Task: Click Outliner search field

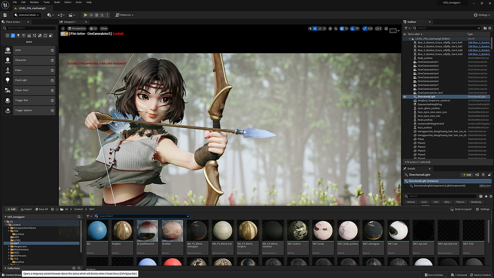Action: click(447, 28)
